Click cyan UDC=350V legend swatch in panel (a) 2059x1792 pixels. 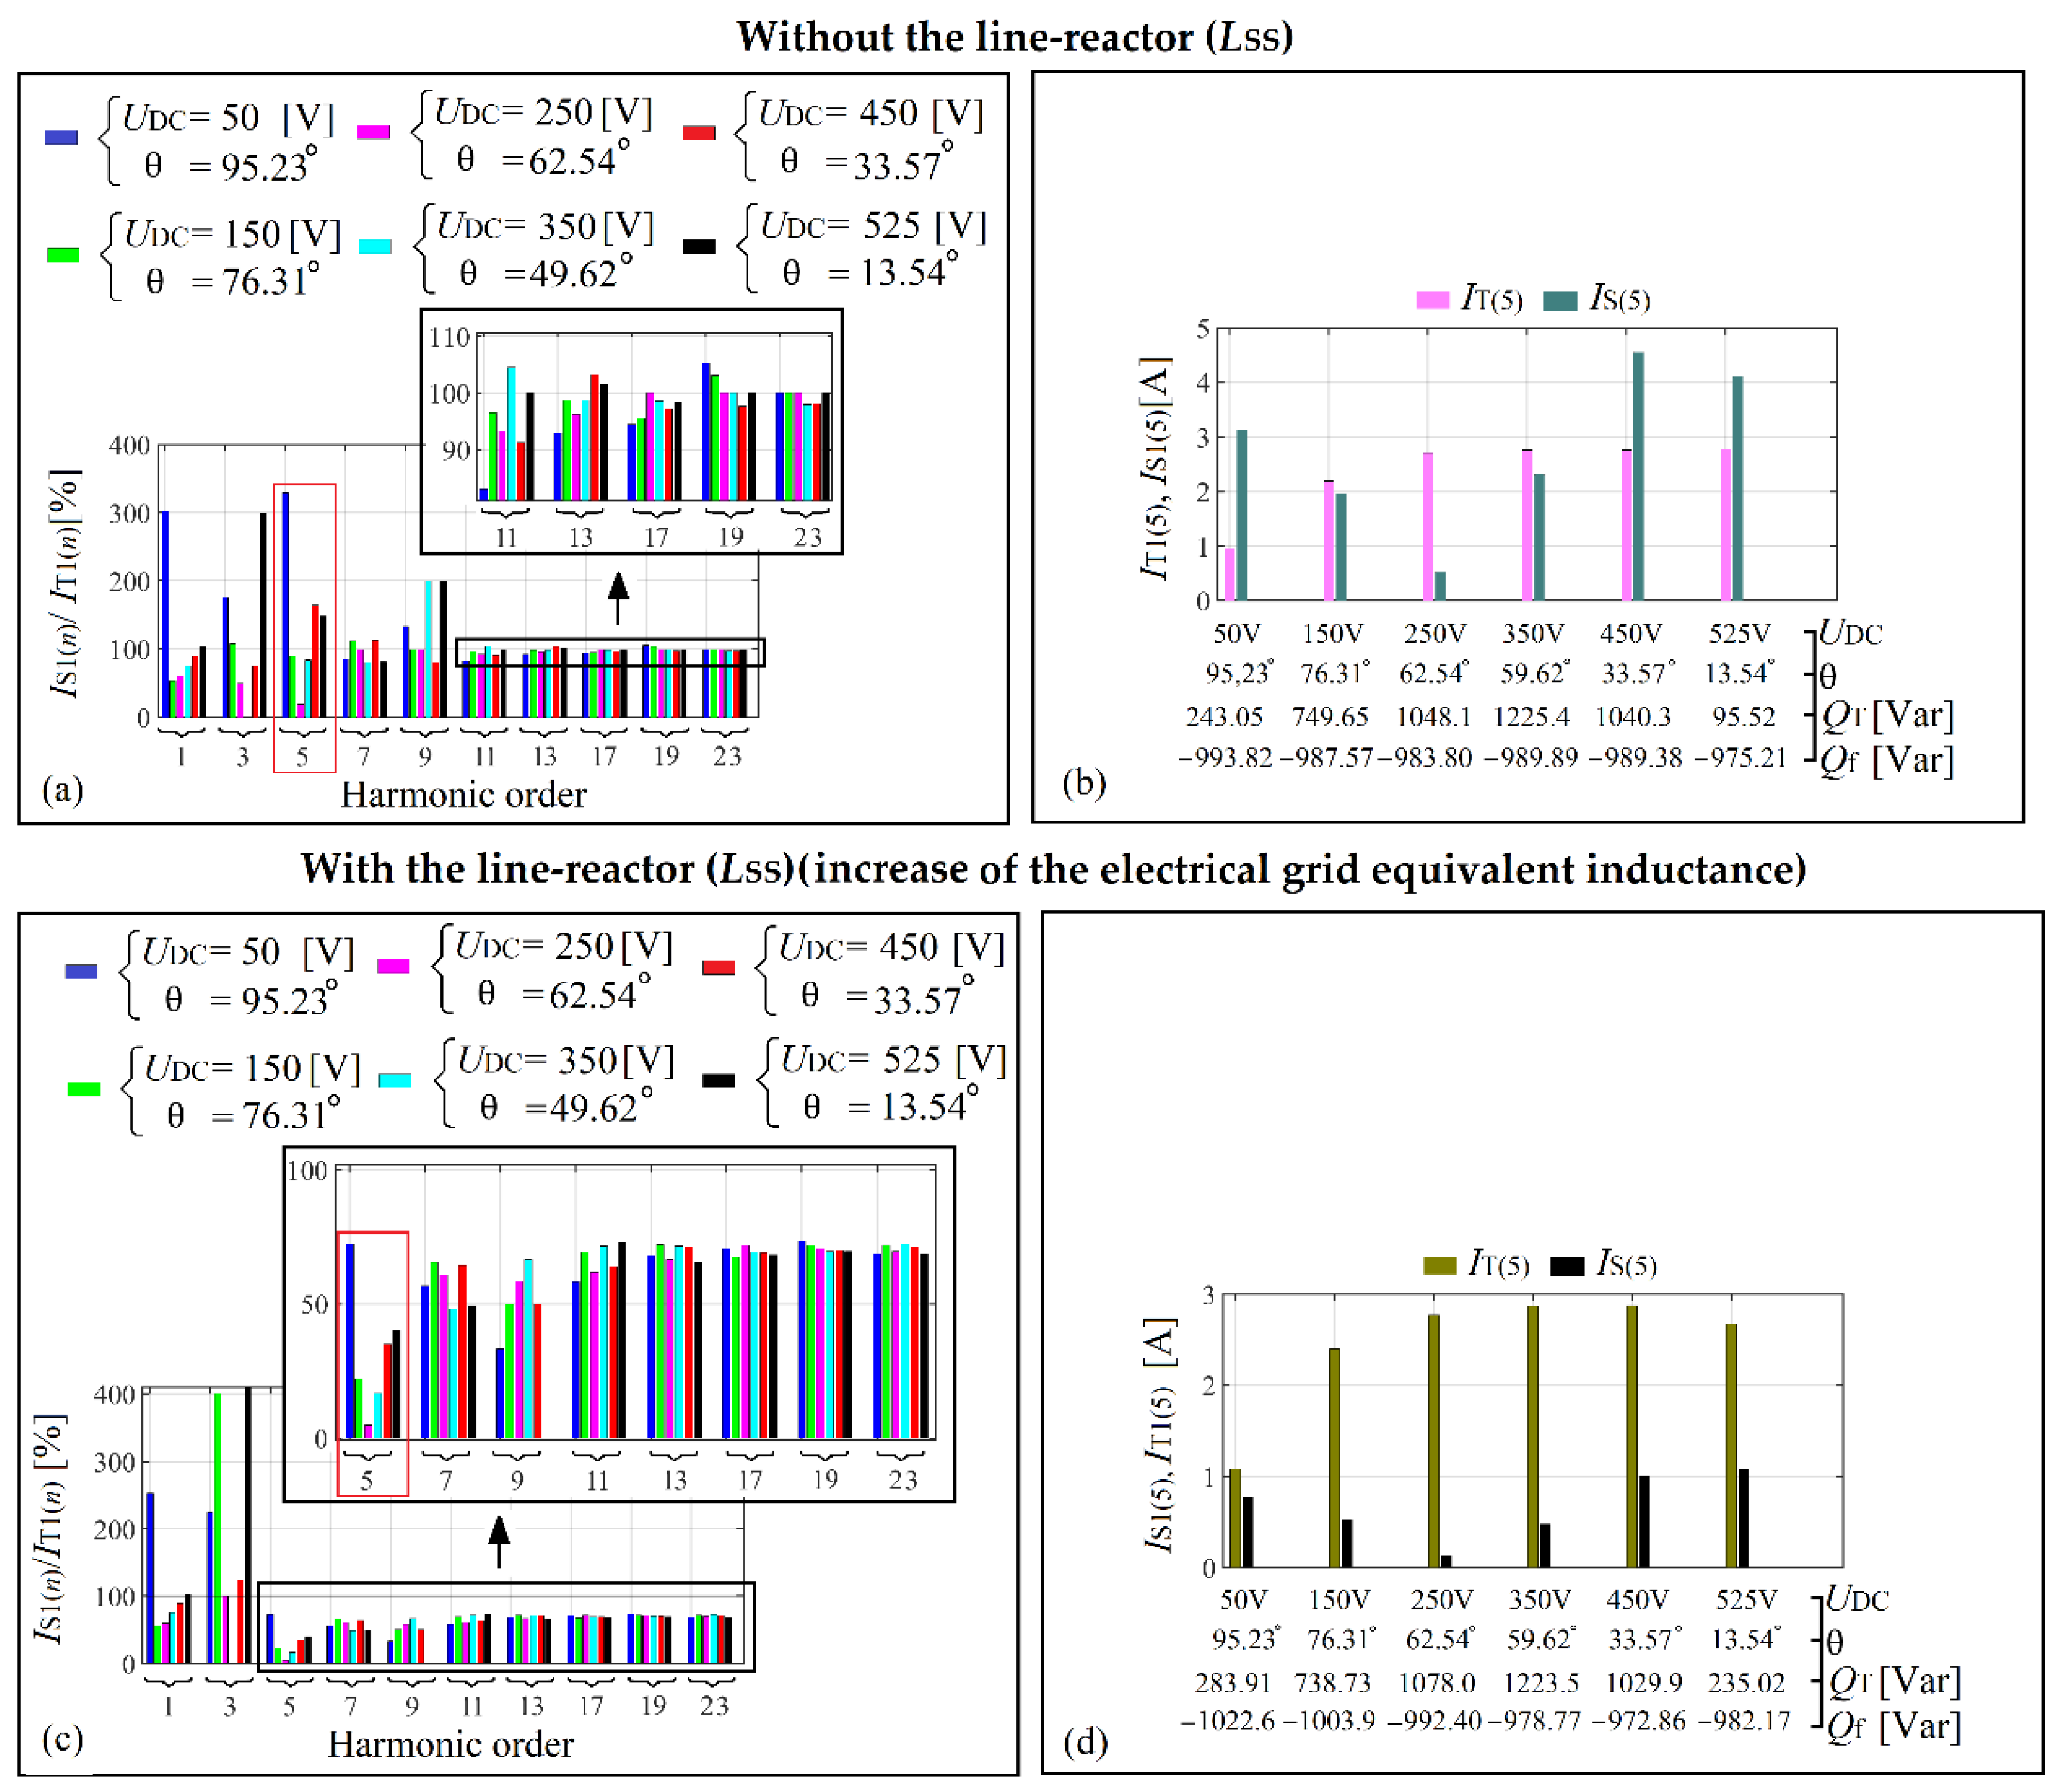pos(375,246)
